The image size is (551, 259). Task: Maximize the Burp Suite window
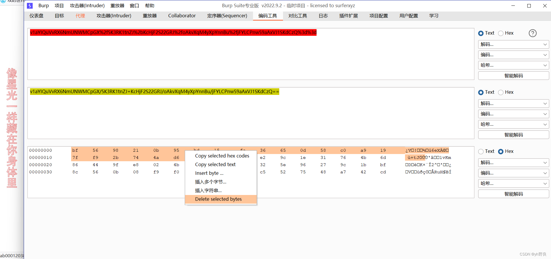[x=529, y=5]
